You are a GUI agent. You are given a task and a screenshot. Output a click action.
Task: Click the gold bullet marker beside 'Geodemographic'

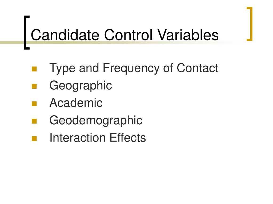point(34,121)
